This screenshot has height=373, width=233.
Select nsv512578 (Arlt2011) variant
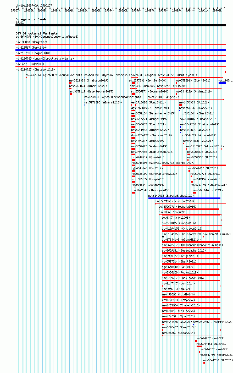click(x=173, y=86)
